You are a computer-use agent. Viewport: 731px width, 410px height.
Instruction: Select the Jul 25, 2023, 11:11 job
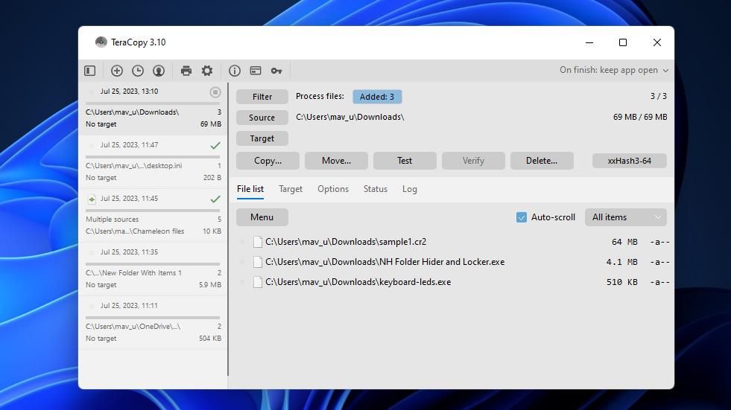click(153, 322)
